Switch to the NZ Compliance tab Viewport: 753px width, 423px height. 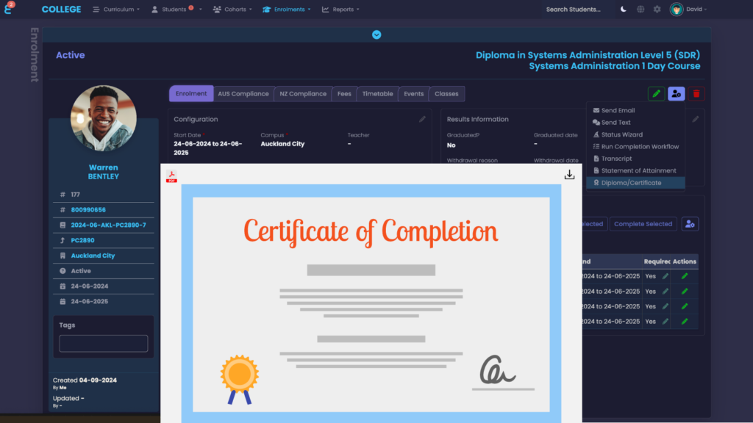[x=303, y=94]
